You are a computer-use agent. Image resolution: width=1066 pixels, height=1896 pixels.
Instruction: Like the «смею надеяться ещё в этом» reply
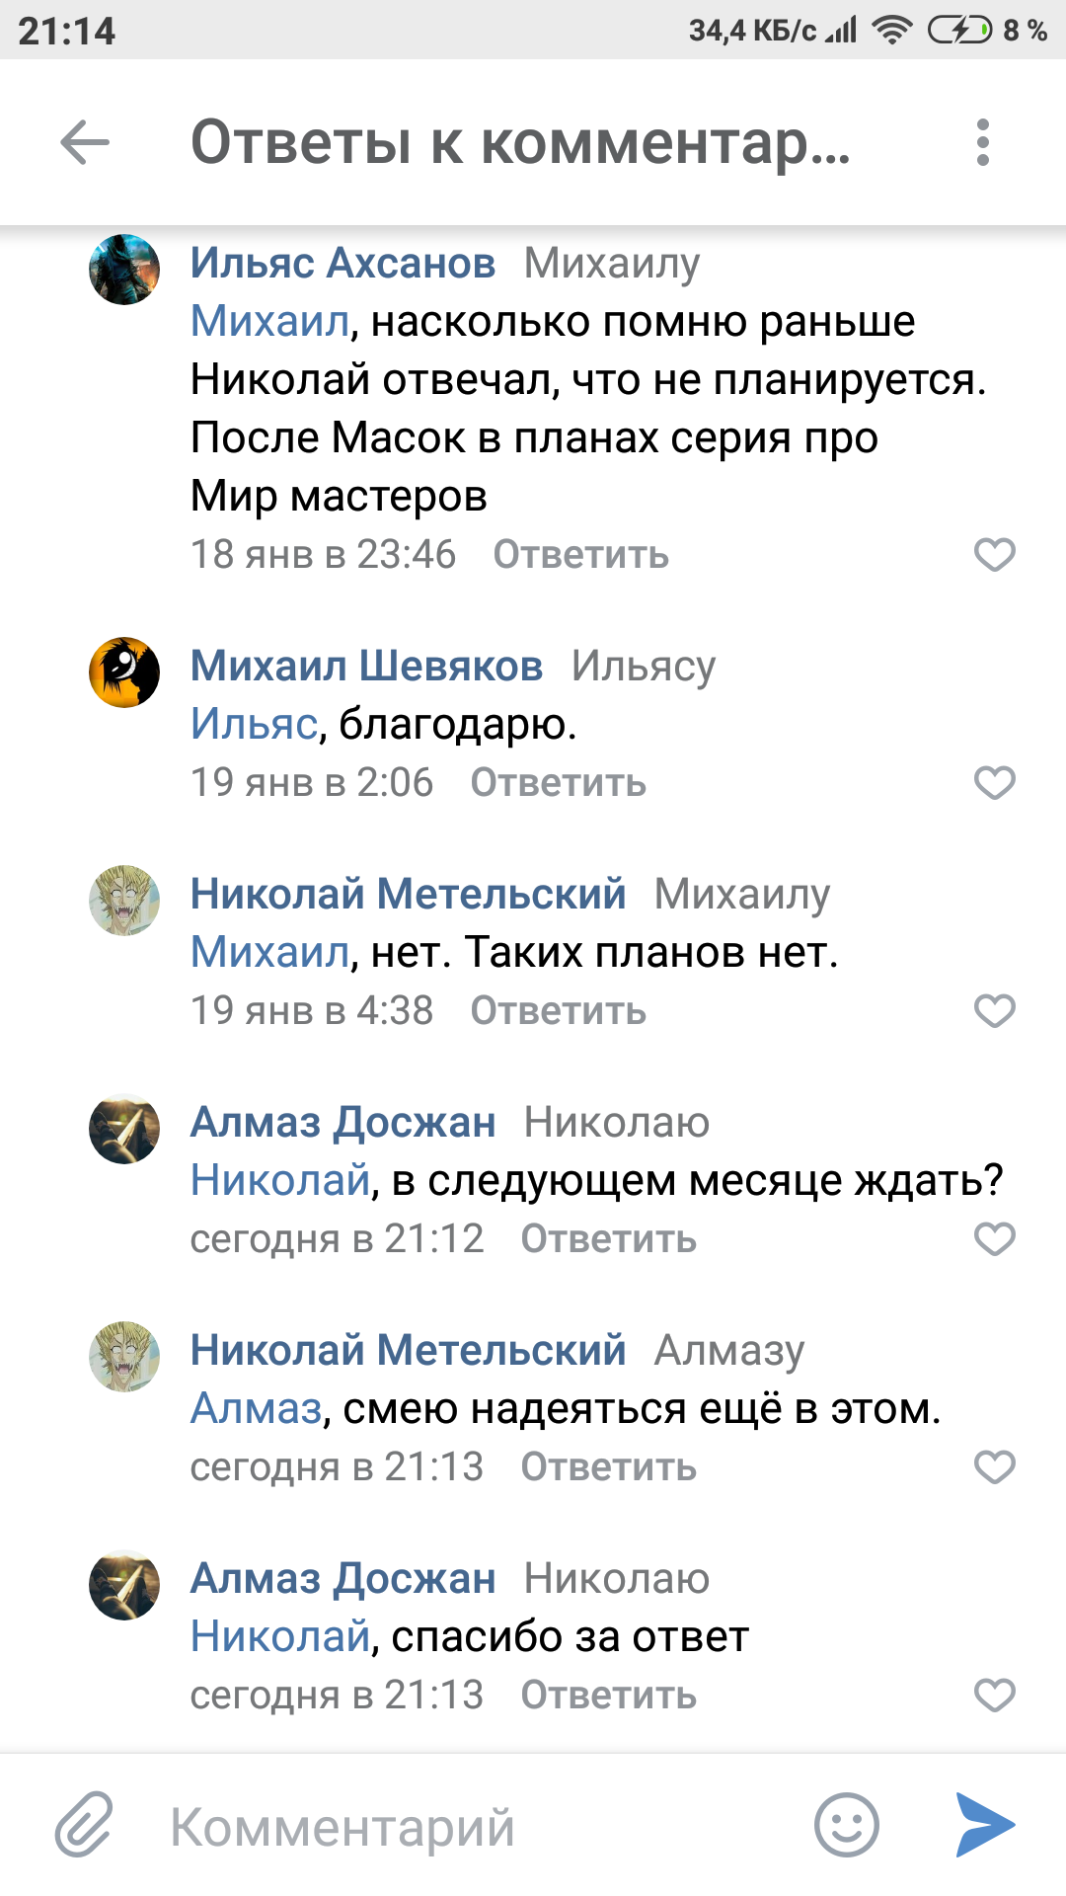pyautogui.click(x=994, y=1467)
